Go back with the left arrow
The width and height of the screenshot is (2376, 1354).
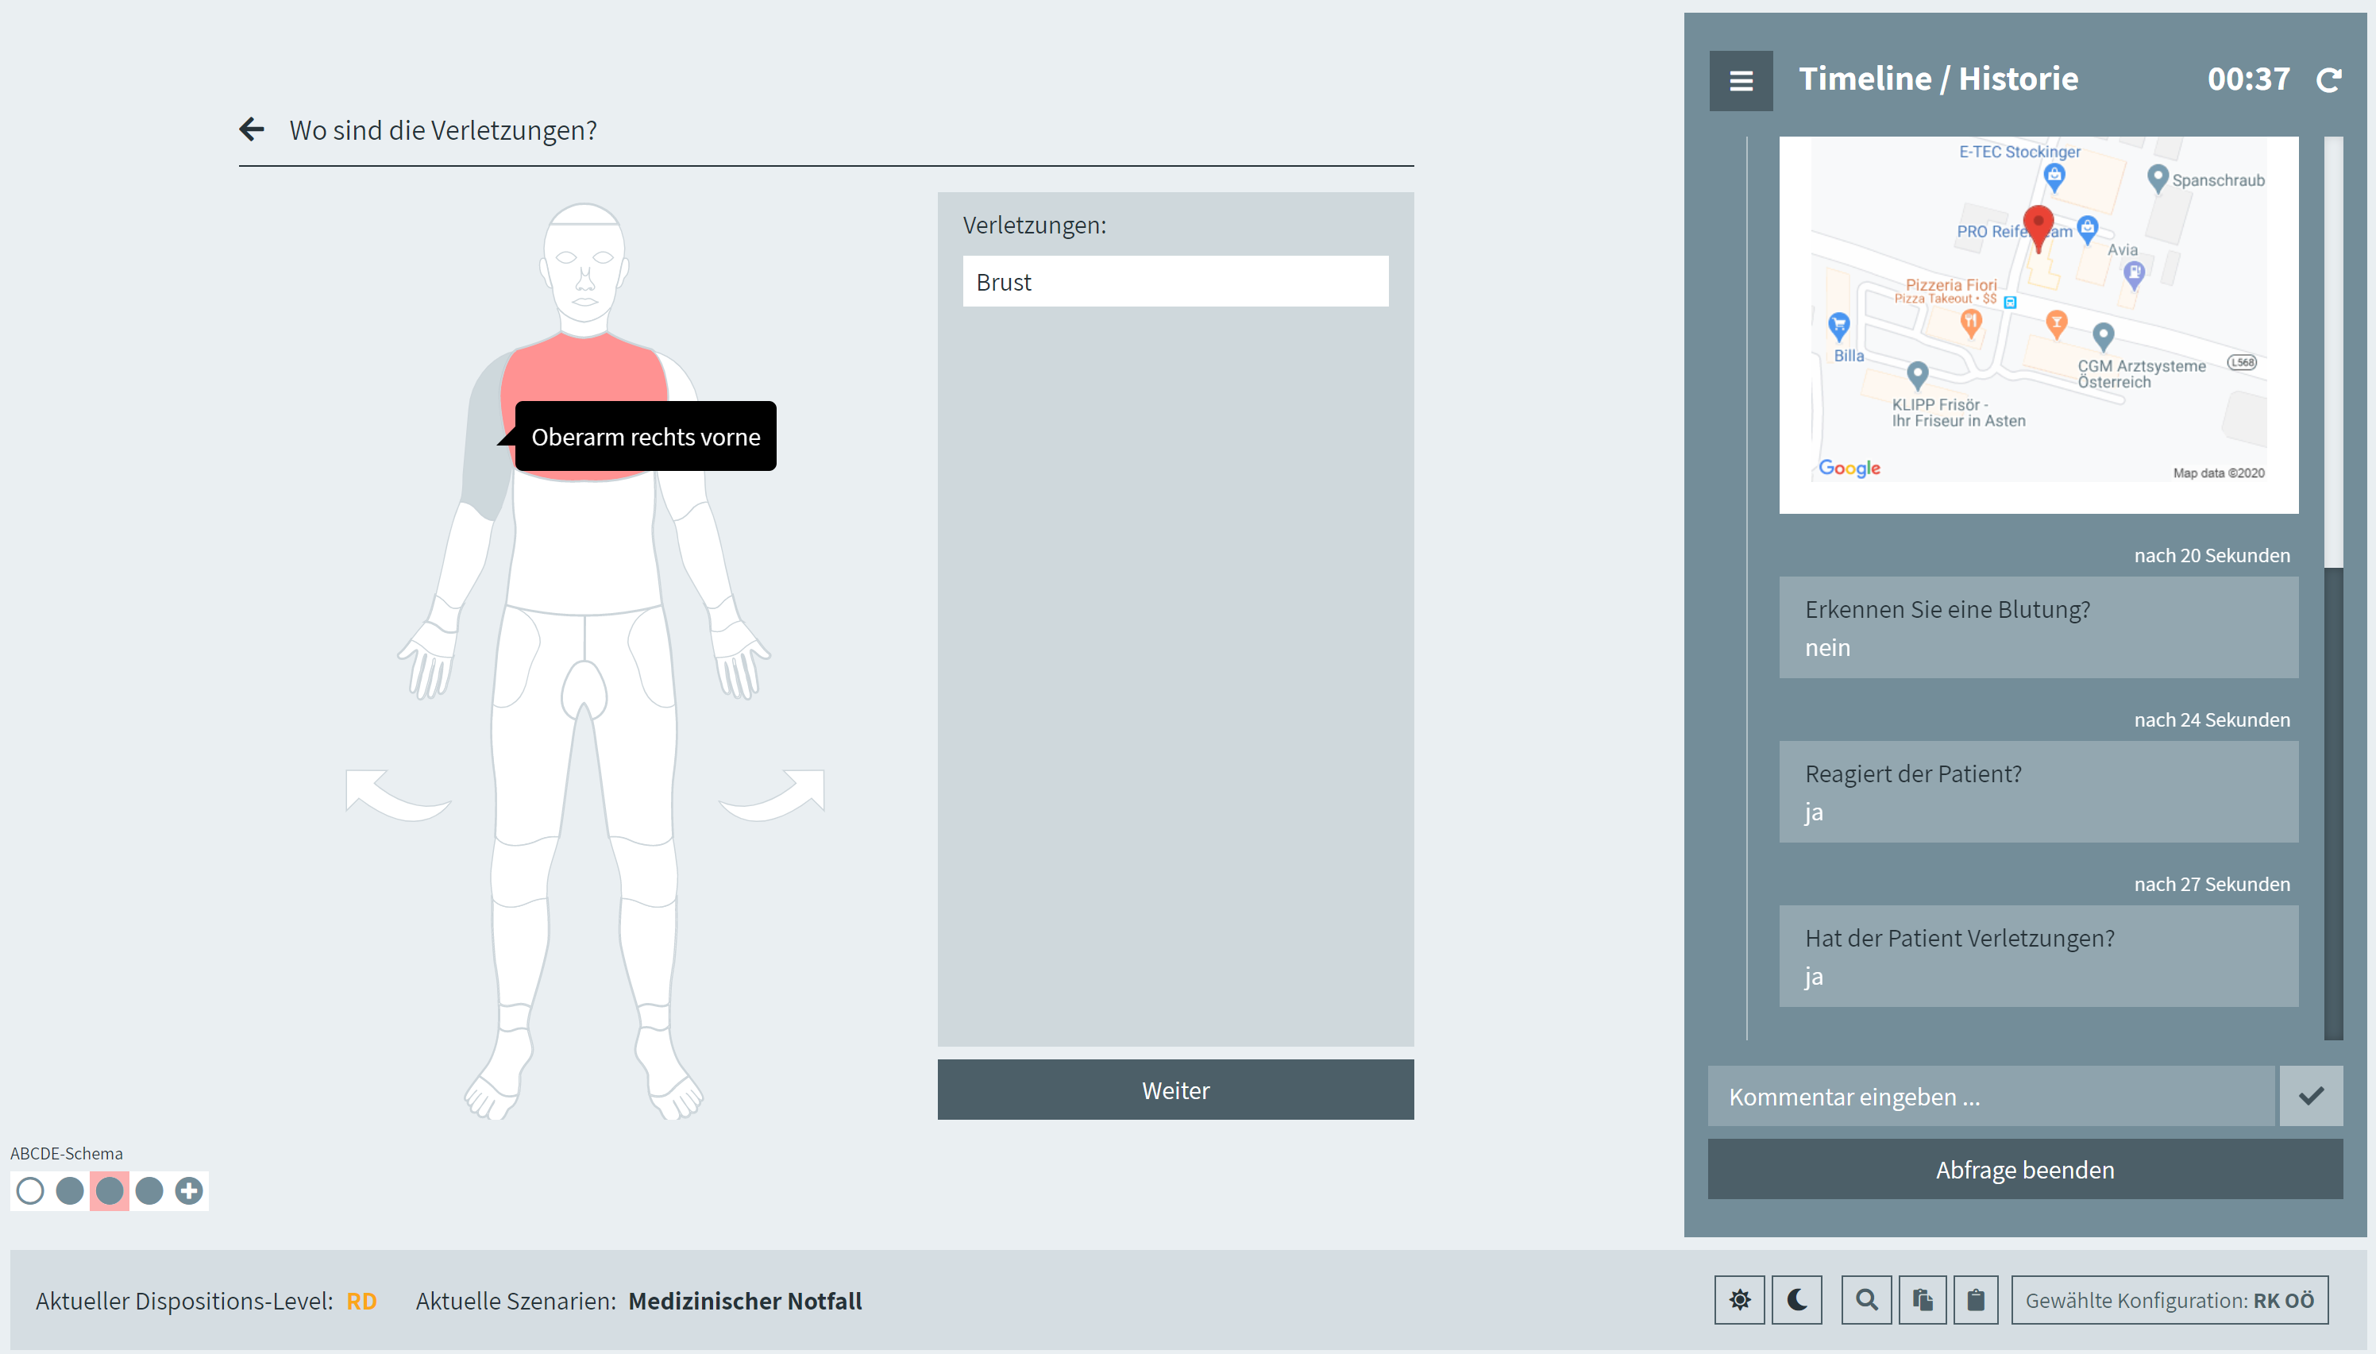point(251,129)
